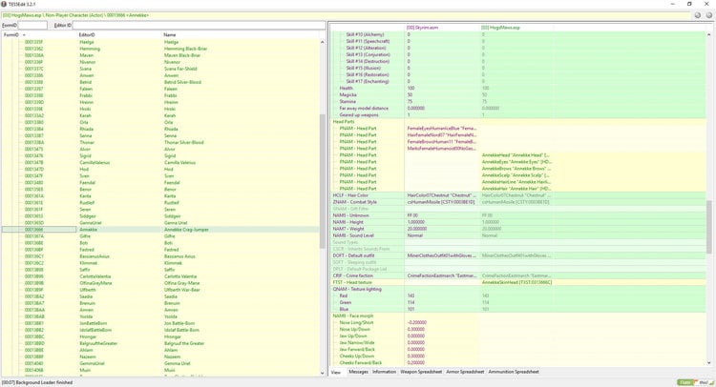Open the Information tab

pyautogui.click(x=384, y=372)
